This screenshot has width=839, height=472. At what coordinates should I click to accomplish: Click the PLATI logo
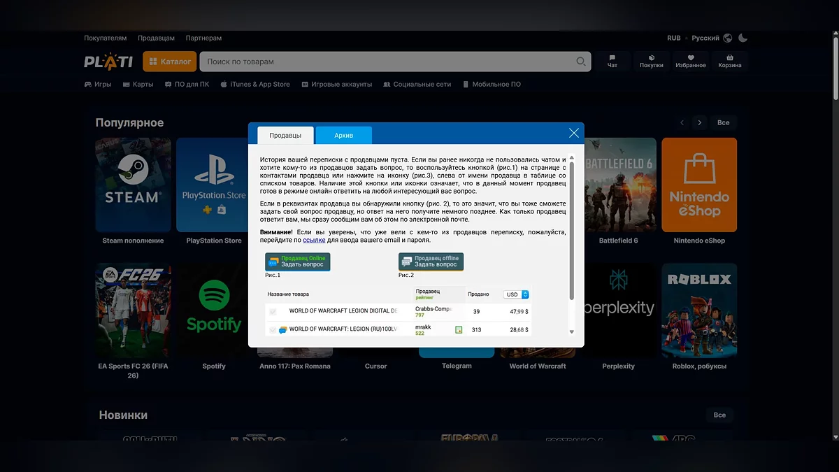[108, 62]
